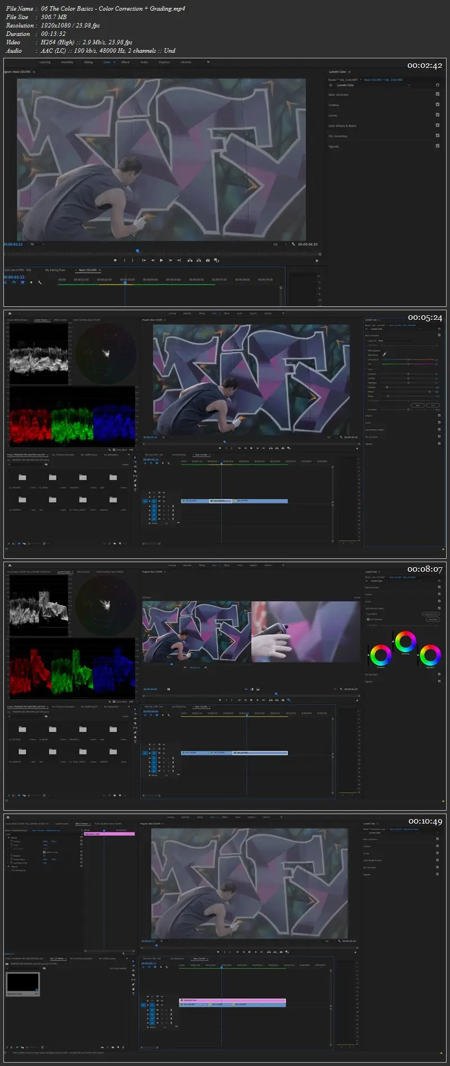
Task: Click the Midtones color wheel in the 00:08:07 frame
Action: [x=406, y=641]
